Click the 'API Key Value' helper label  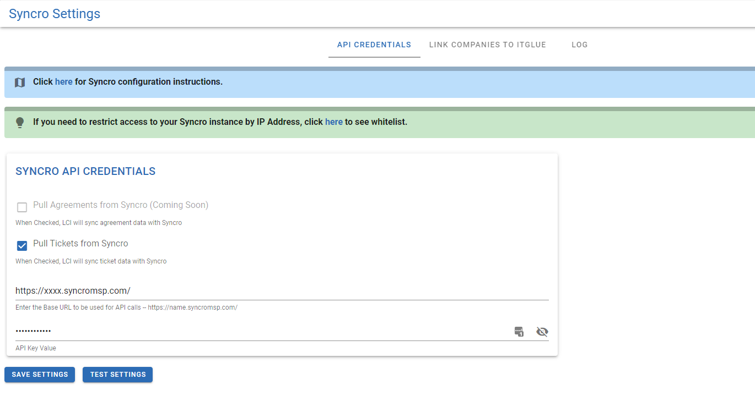tap(36, 348)
